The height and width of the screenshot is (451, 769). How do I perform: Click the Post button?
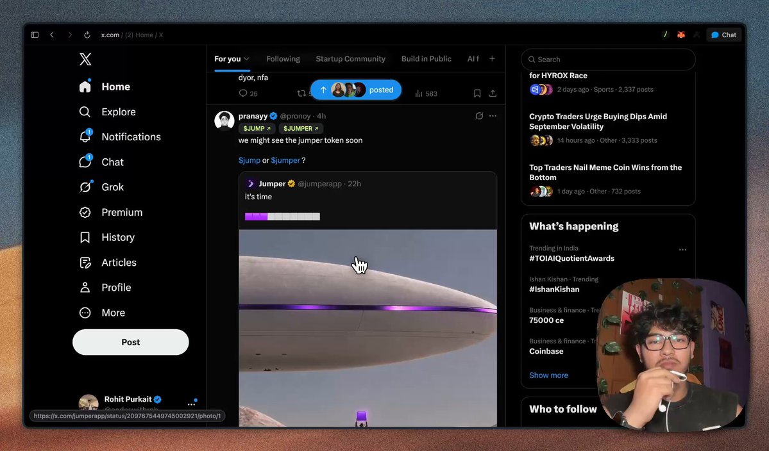point(130,342)
